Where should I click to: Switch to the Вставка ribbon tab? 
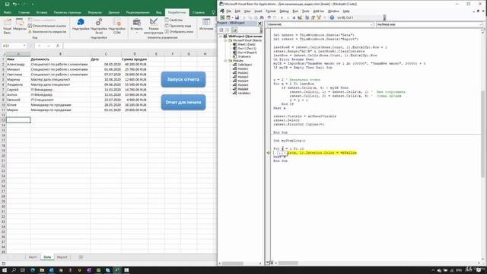point(42,12)
